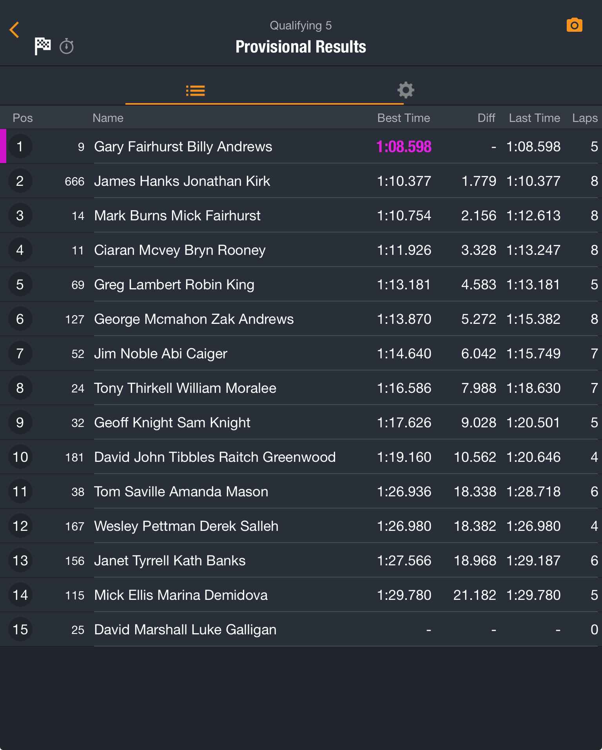Viewport: 602px width, 750px height.
Task: Sort by the Pos column header
Action: (x=23, y=118)
